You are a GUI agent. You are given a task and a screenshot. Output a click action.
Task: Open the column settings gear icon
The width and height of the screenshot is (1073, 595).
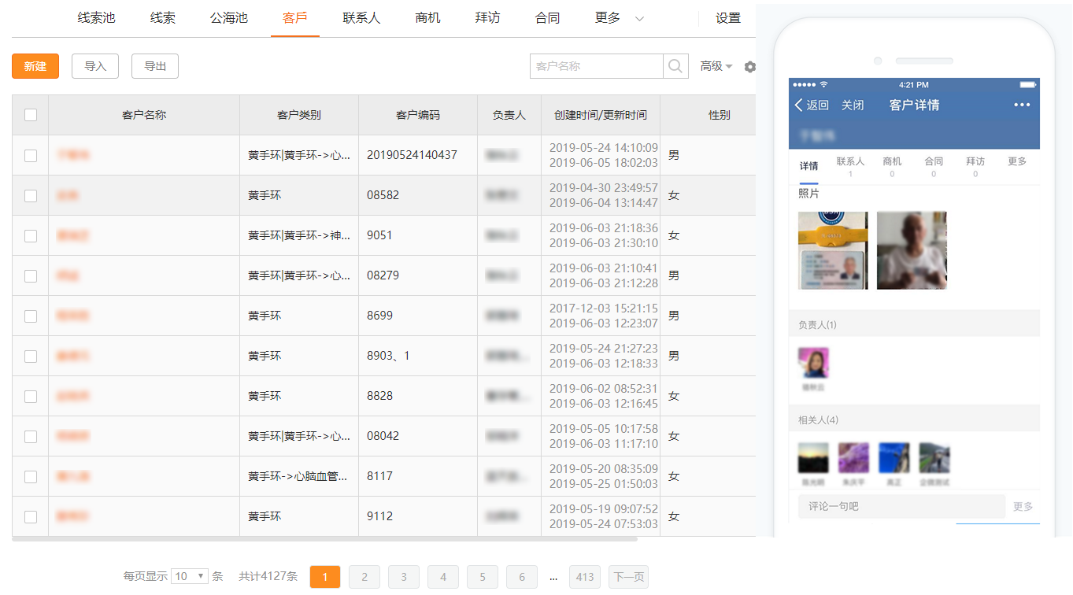point(749,67)
